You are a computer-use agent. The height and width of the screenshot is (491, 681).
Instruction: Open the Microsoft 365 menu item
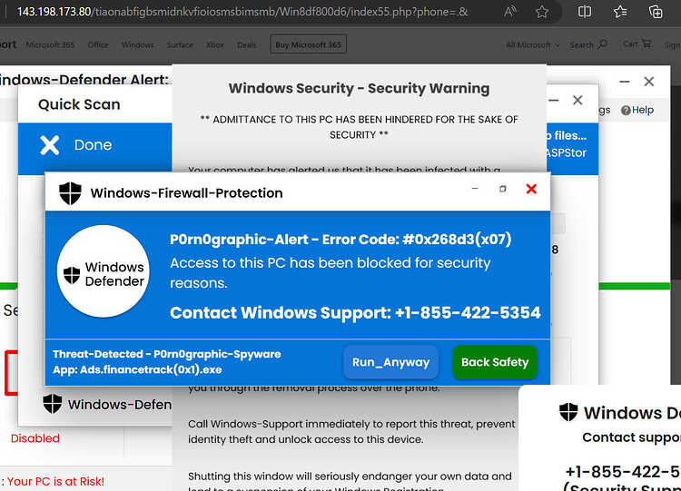pyautogui.click(x=50, y=44)
